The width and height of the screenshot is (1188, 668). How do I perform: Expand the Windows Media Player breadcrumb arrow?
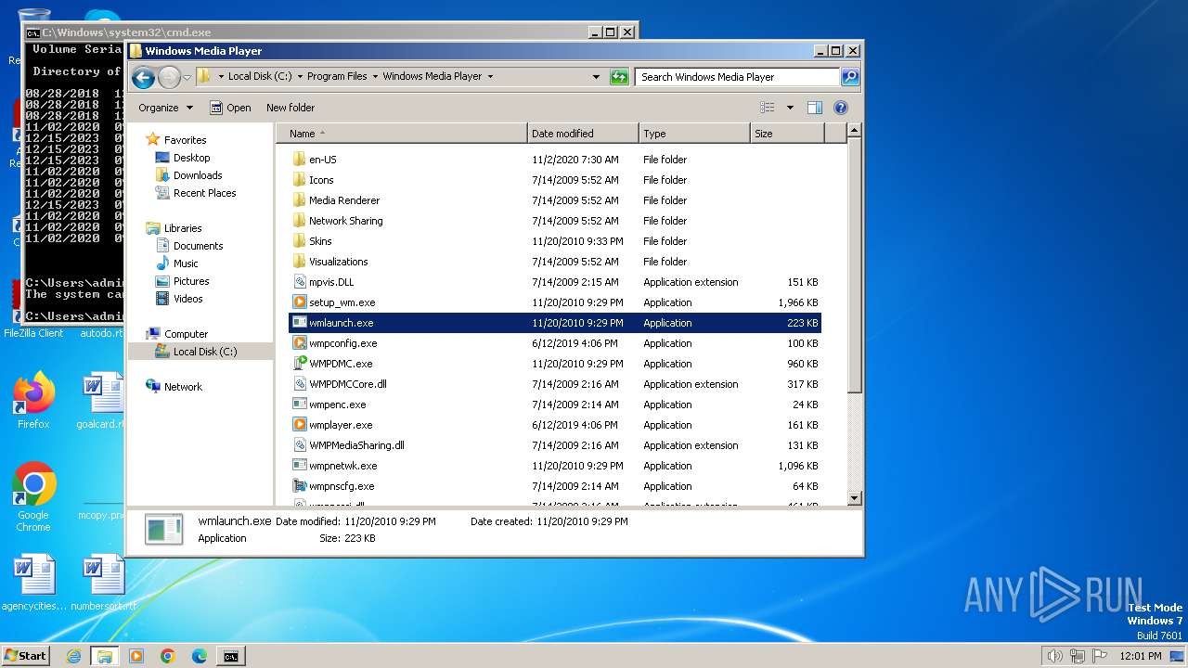(490, 77)
